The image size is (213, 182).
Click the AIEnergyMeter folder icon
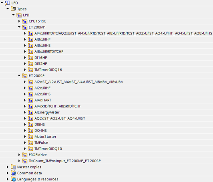click(30, 112)
